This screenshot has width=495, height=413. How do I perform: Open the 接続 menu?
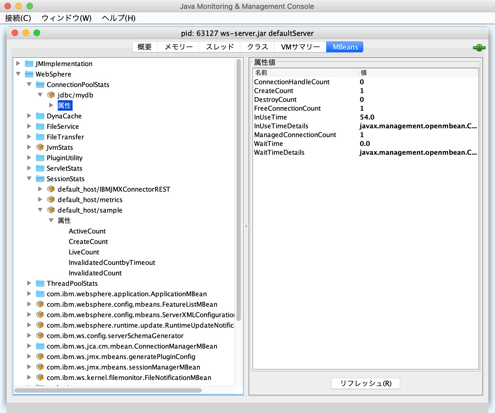[x=17, y=18]
